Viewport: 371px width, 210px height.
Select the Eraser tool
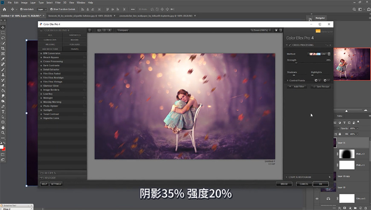[x=3, y=86]
